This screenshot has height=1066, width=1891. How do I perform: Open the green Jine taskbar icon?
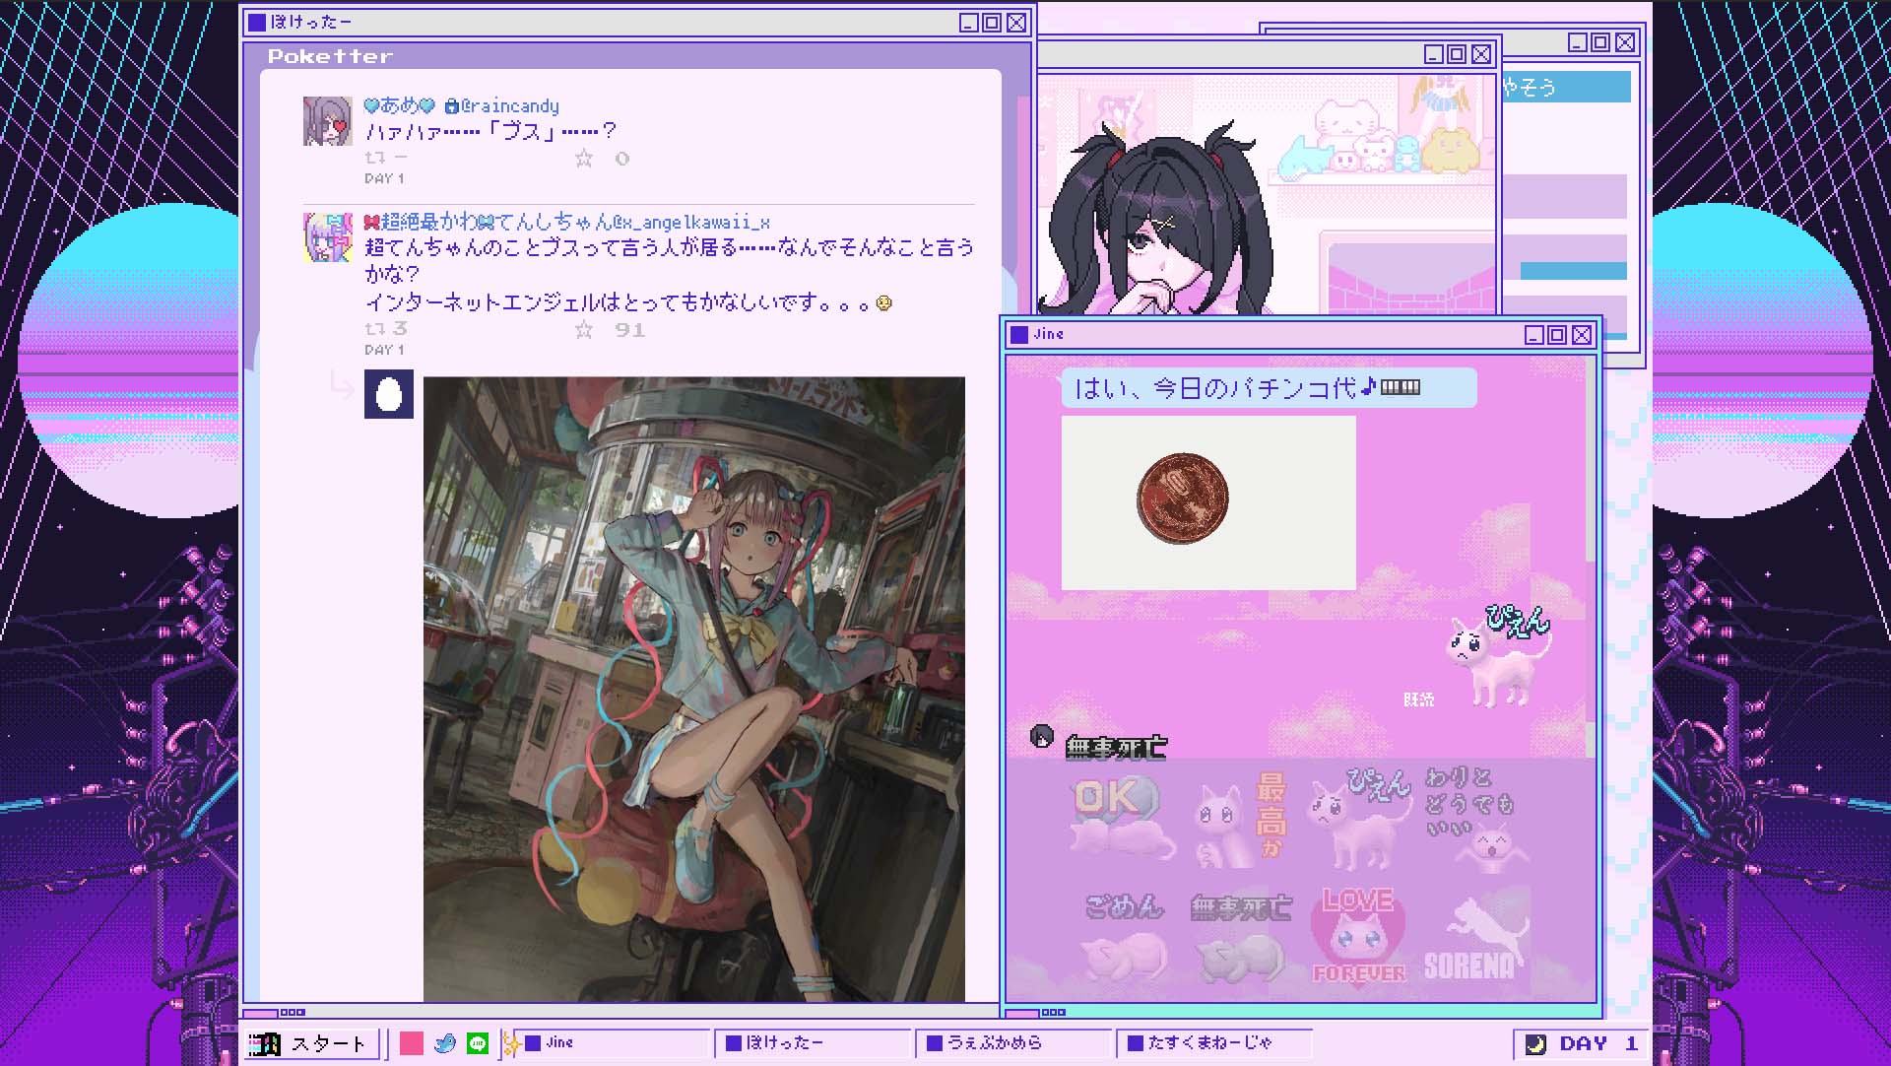tap(478, 1043)
